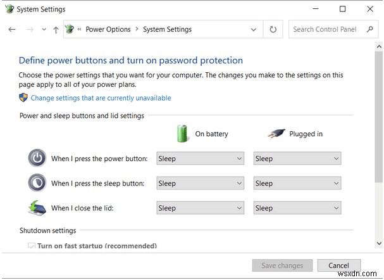The image size is (384, 280).
Task: Open sleep button Plugged in dropdown
Action: [297, 183]
